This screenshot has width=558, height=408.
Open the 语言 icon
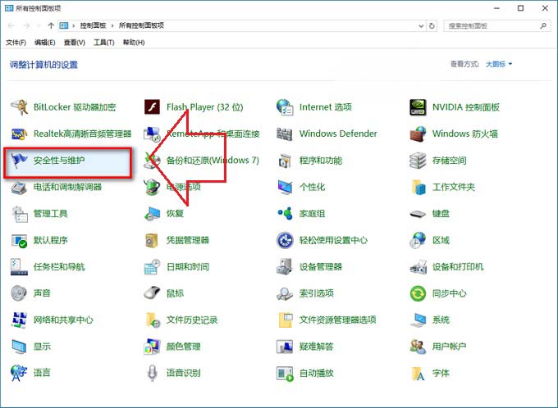pyautogui.click(x=19, y=373)
